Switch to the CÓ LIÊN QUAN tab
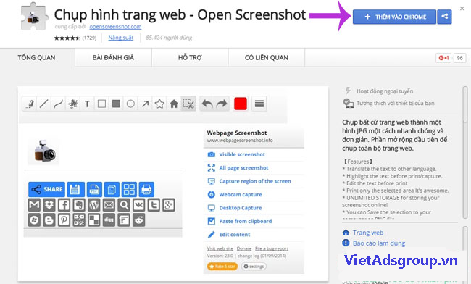Image resolution: width=471 pixels, height=284 pixels. click(267, 58)
